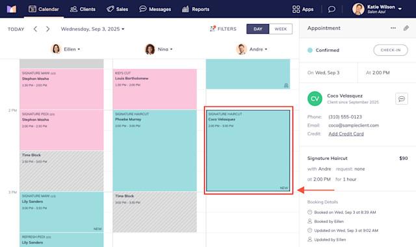Open the three-dots appointment options menu
This screenshot has width=416, height=247.
(393, 28)
